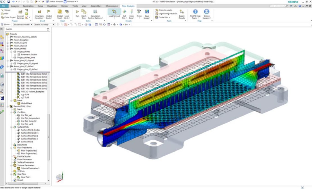
Task: Show Surface Plot 1_Diodes
Action: (x=30, y=130)
